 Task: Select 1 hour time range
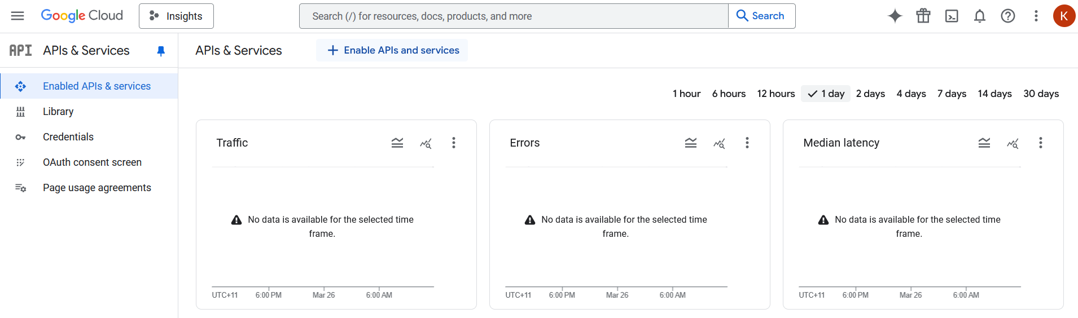(686, 94)
